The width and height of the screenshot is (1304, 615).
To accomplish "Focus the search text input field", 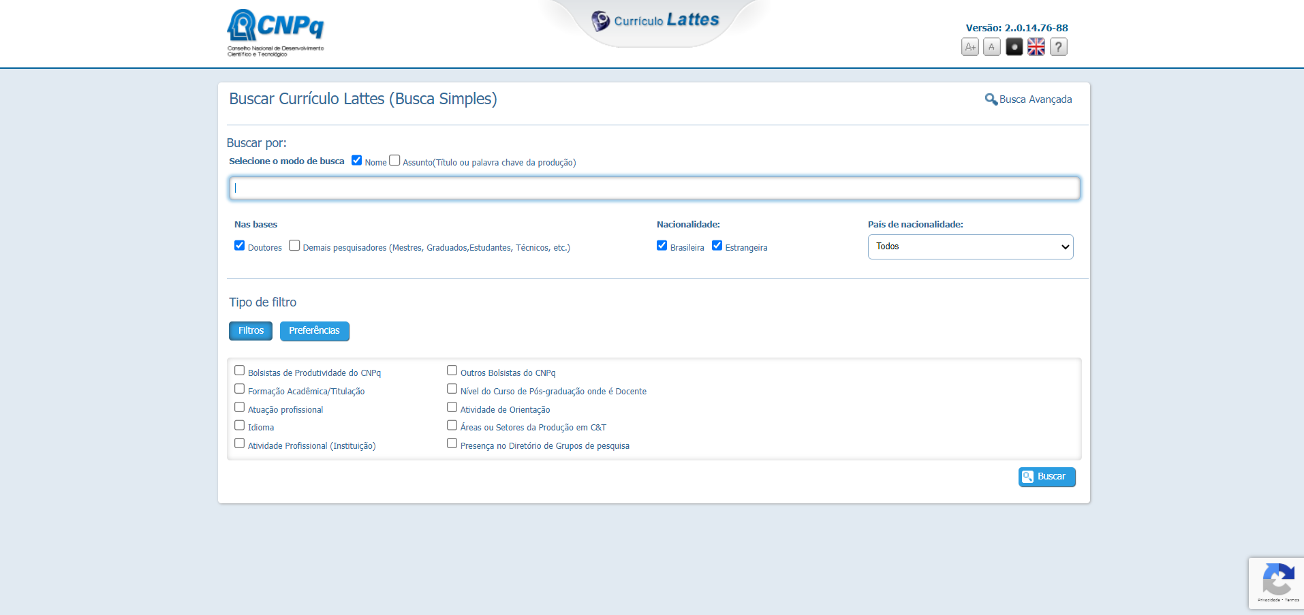I will point(654,189).
